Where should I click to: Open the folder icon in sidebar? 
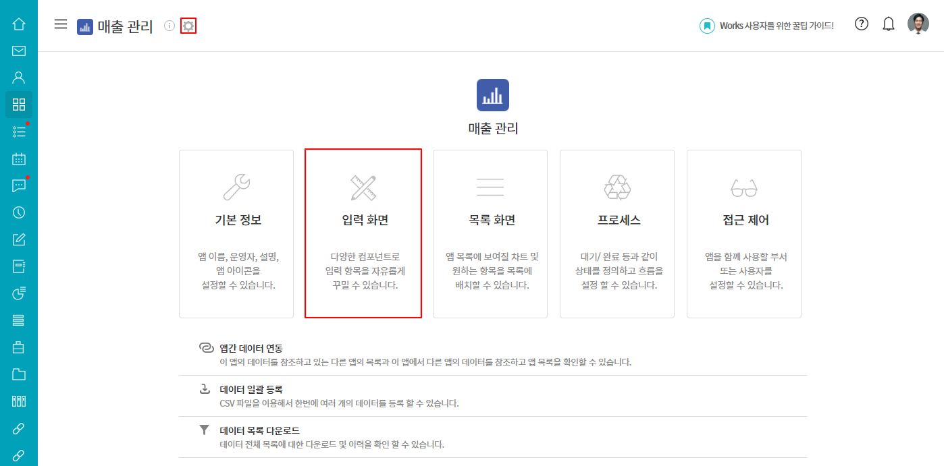(19, 374)
